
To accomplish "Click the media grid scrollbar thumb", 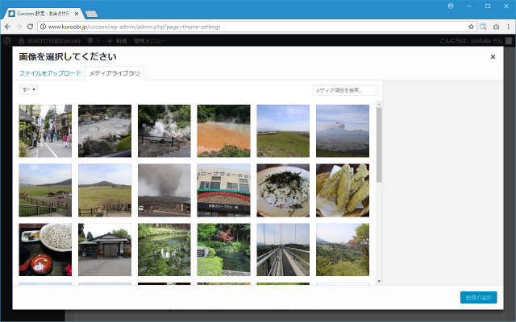I will pos(379,145).
